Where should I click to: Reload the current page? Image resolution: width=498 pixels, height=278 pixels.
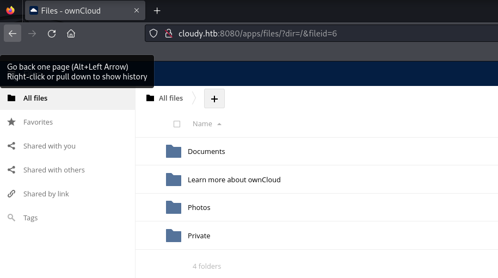pyautogui.click(x=52, y=34)
